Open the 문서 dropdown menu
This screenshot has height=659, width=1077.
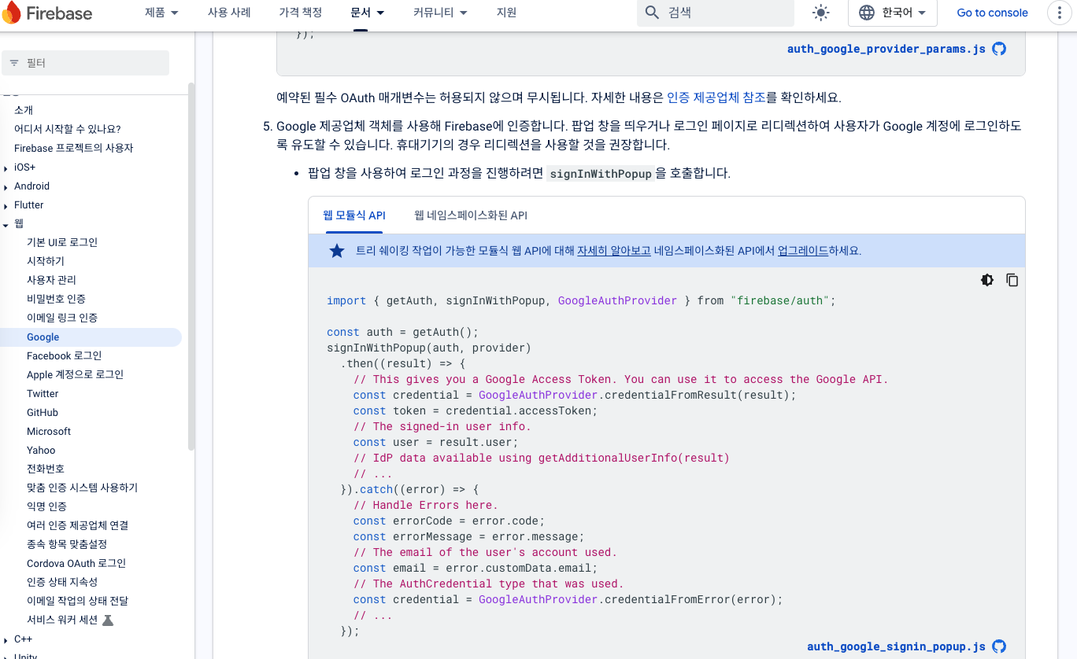point(368,13)
